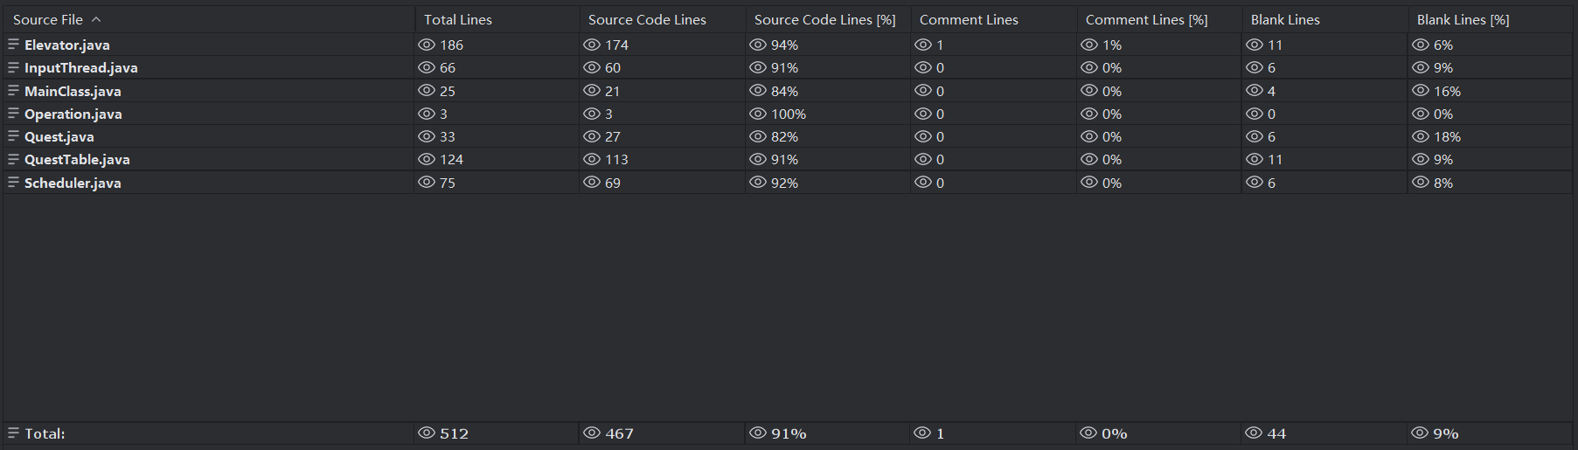Click the file icon beside InputThread.java

point(13,67)
